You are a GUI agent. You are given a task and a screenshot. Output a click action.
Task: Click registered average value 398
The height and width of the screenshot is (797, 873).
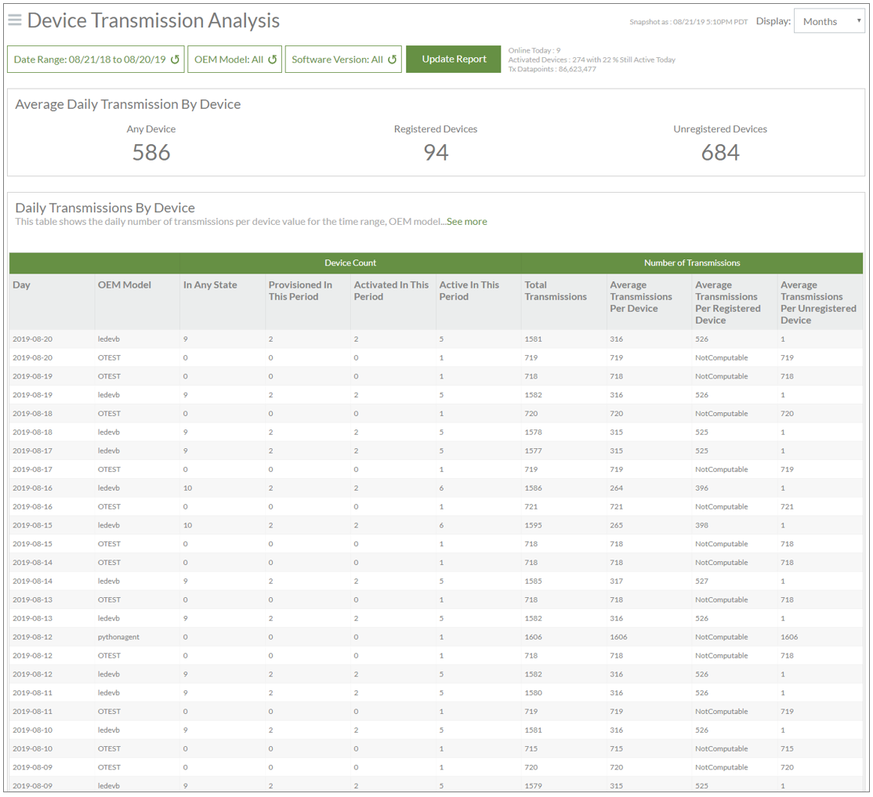point(701,525)
